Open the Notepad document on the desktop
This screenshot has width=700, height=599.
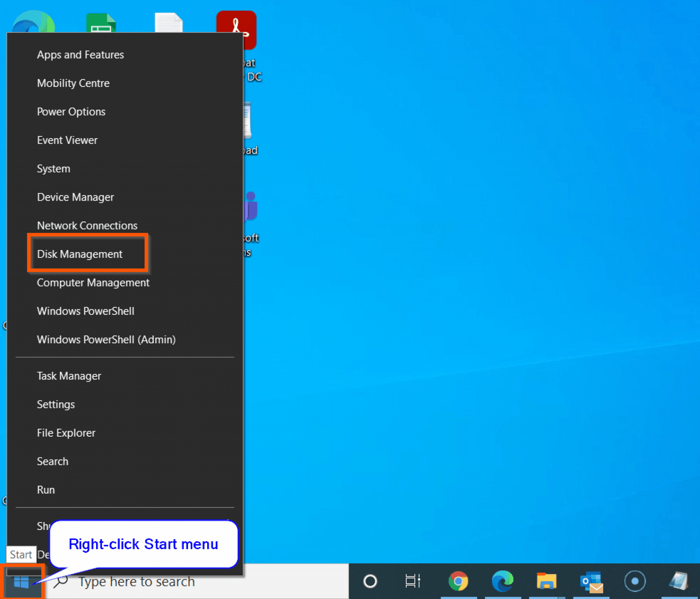coord(168,22)
